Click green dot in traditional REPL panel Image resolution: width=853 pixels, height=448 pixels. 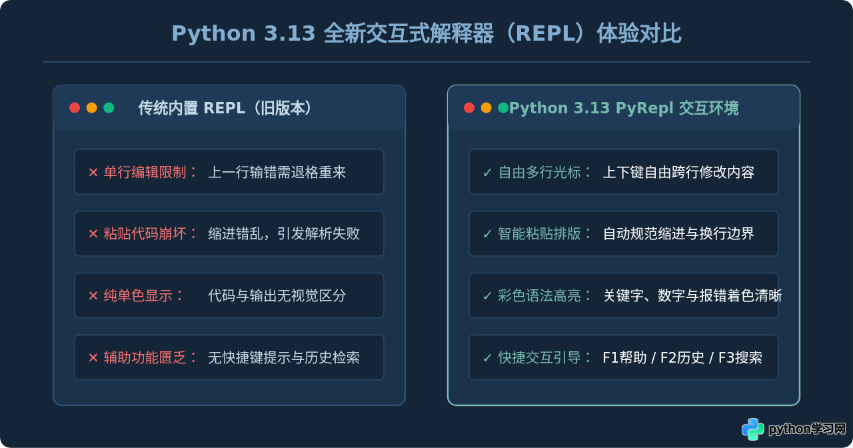[x=109, y=108]
